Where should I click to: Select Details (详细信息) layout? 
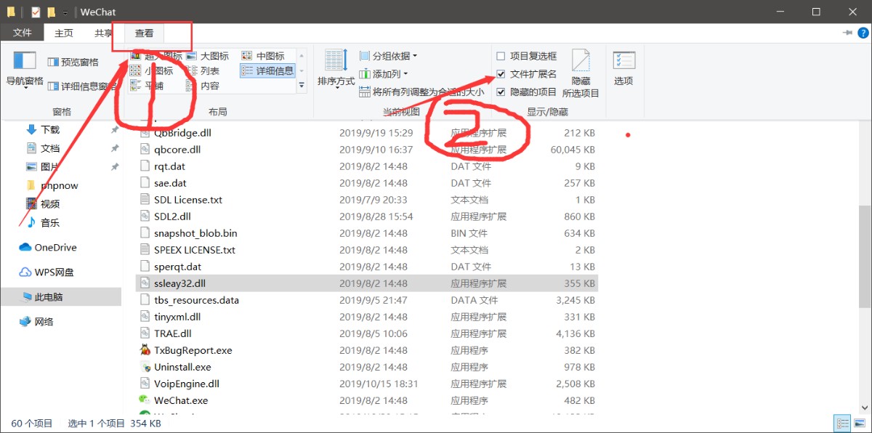pyautogui.click(x=267, y=70)
